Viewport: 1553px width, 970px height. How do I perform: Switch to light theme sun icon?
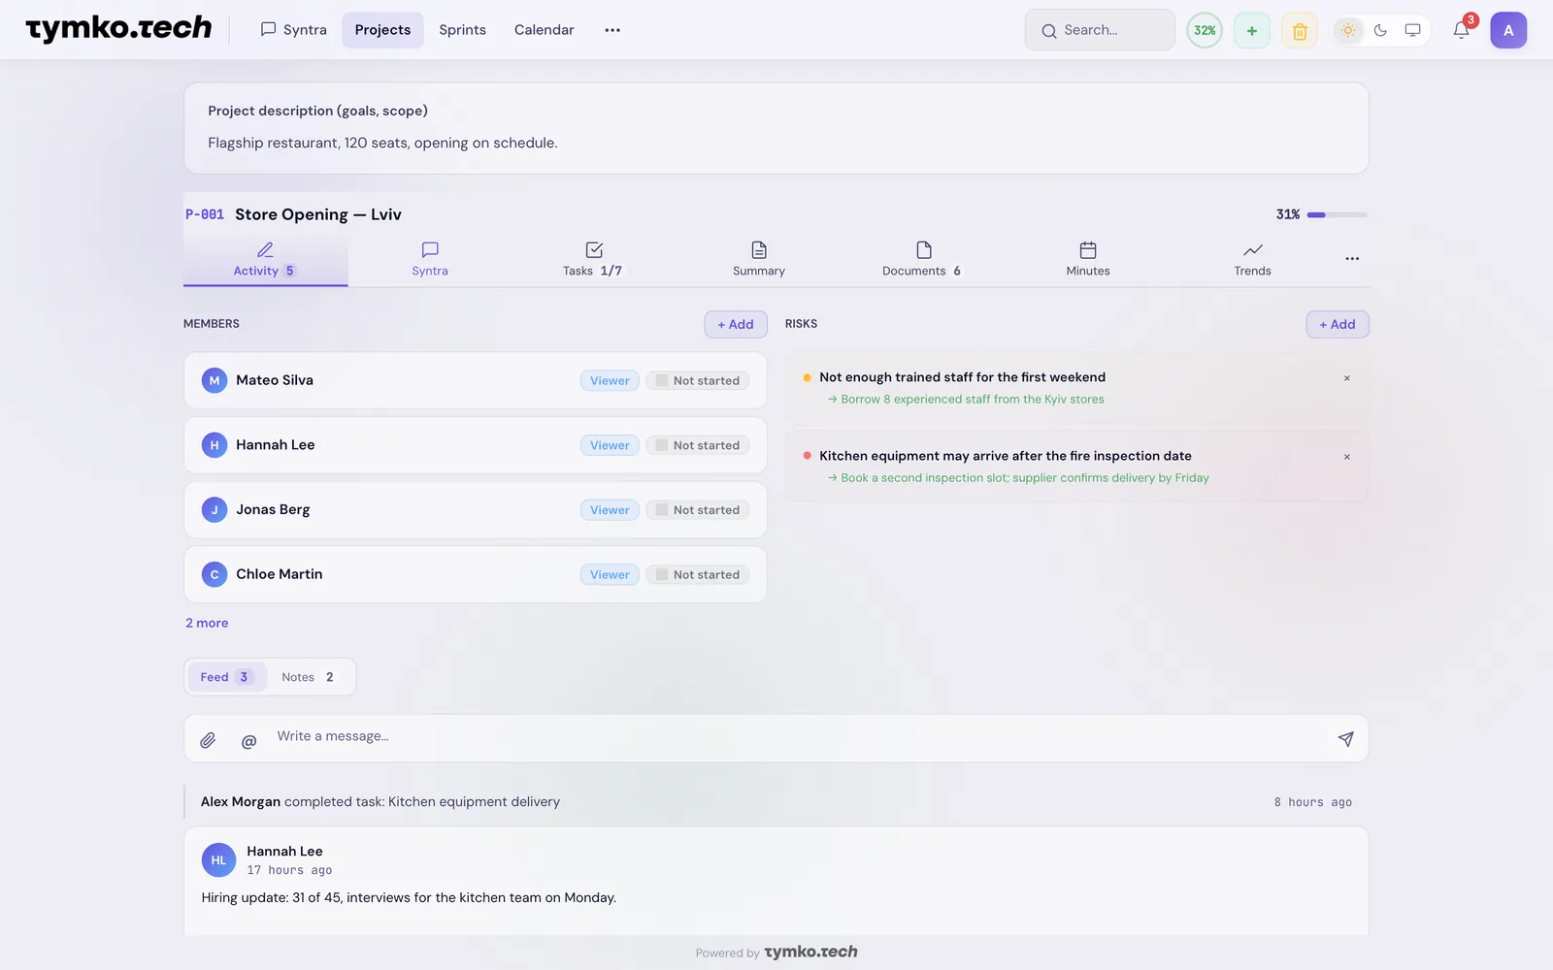tap(1348, 30)
